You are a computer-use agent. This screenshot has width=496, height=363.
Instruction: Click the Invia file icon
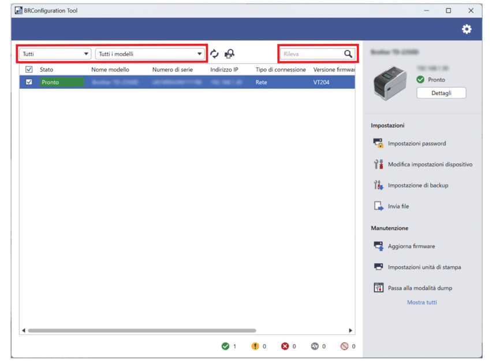pyautogui.click(x=378, y=206)
